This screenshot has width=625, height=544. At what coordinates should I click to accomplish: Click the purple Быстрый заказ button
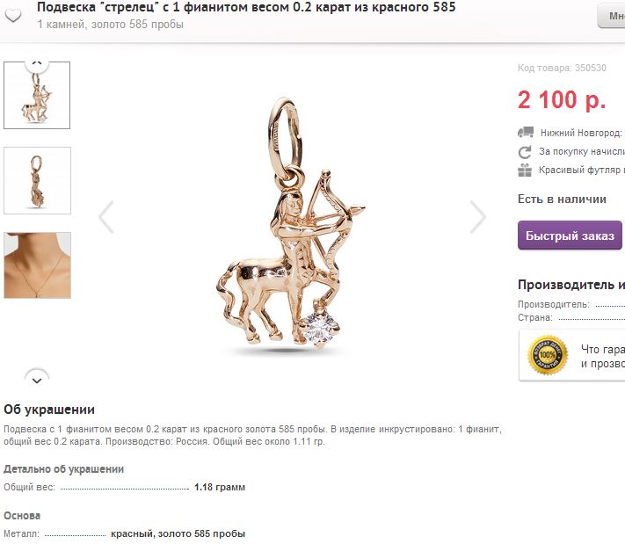[570, 236]
